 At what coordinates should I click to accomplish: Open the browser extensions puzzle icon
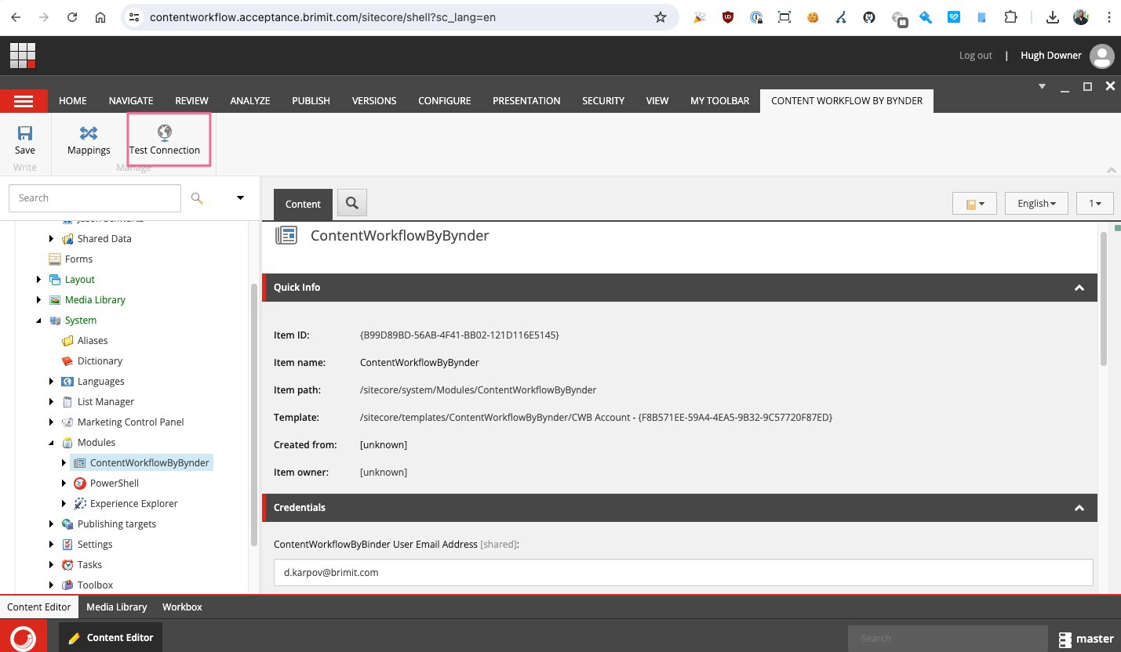point(1010,17)
